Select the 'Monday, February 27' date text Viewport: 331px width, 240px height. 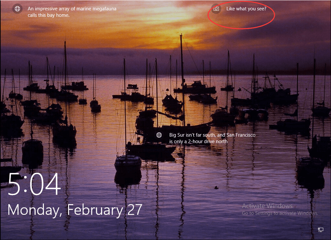(75, 210)
